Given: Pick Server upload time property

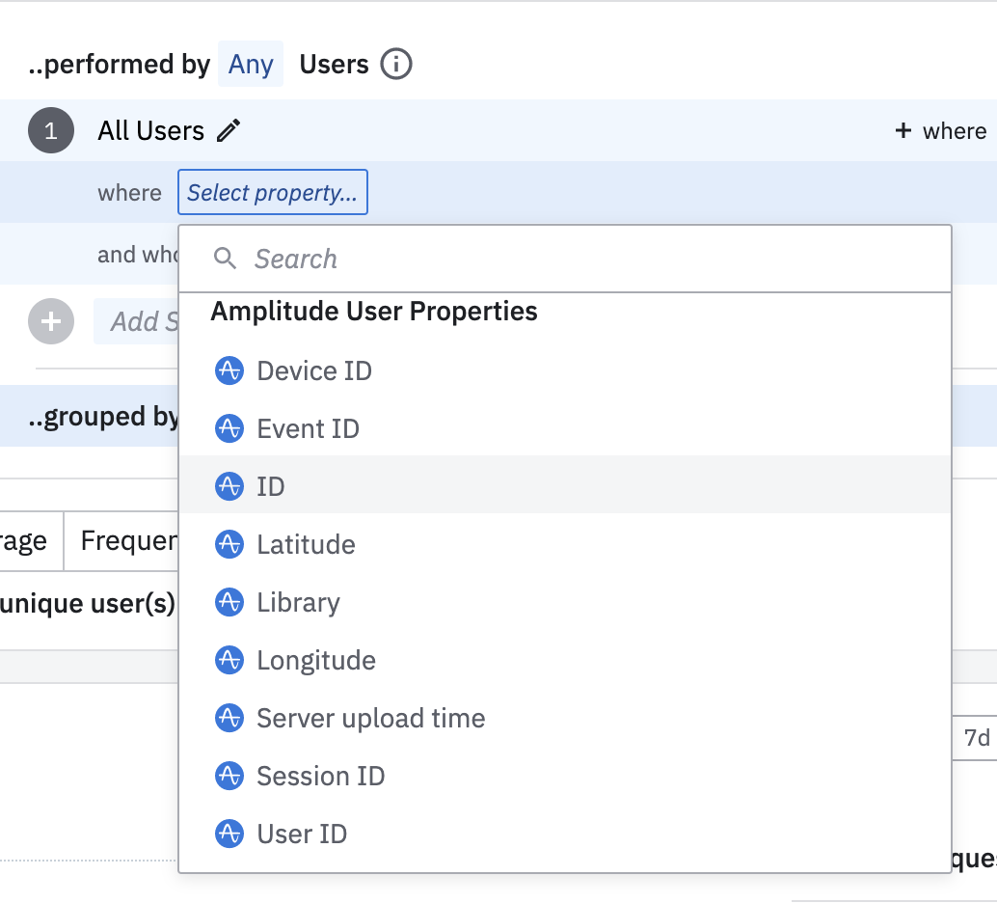Looking at the screenshot, I should pos(370,718).
